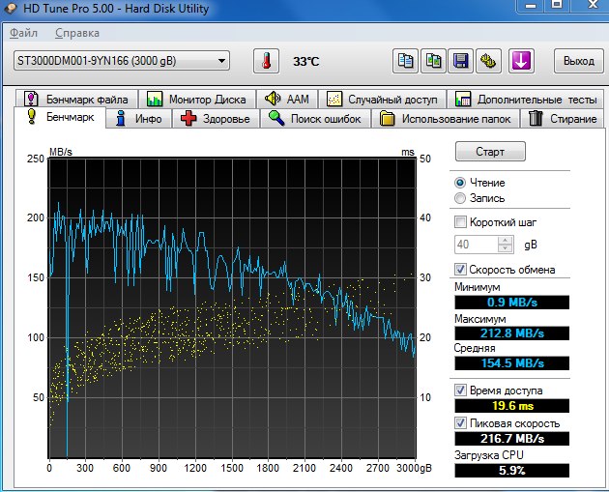Click the floppy disk save icon

tap(461, 61)
